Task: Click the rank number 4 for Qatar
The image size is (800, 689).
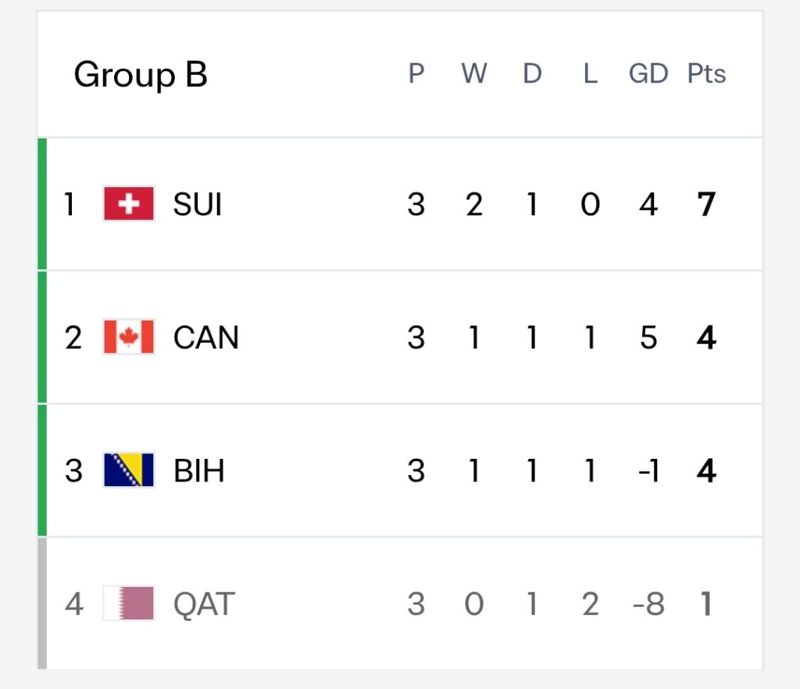Action: [74, 605]
